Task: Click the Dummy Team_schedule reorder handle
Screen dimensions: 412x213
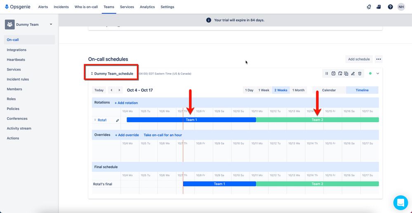Action: (92, 73)
